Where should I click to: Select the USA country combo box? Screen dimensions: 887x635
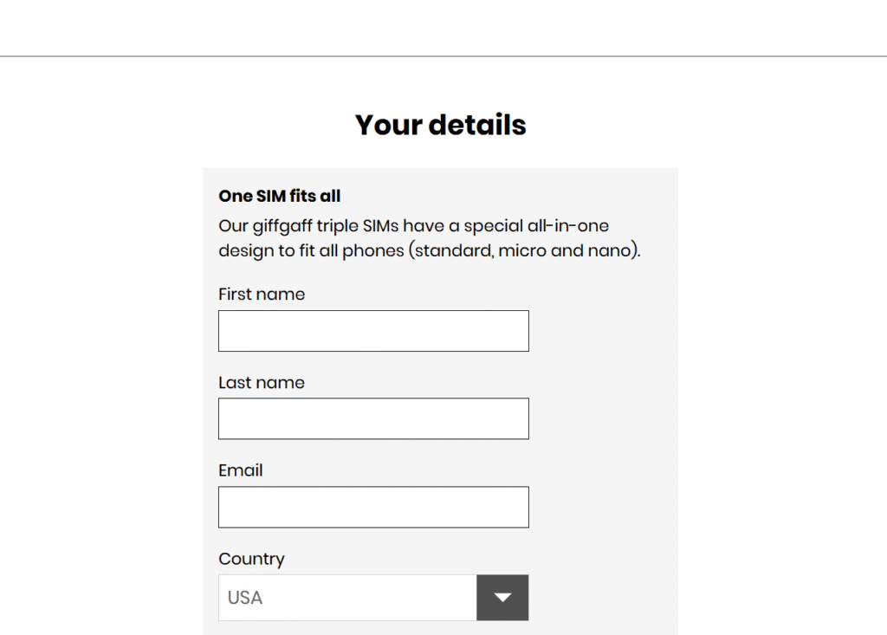pos(348,598)
